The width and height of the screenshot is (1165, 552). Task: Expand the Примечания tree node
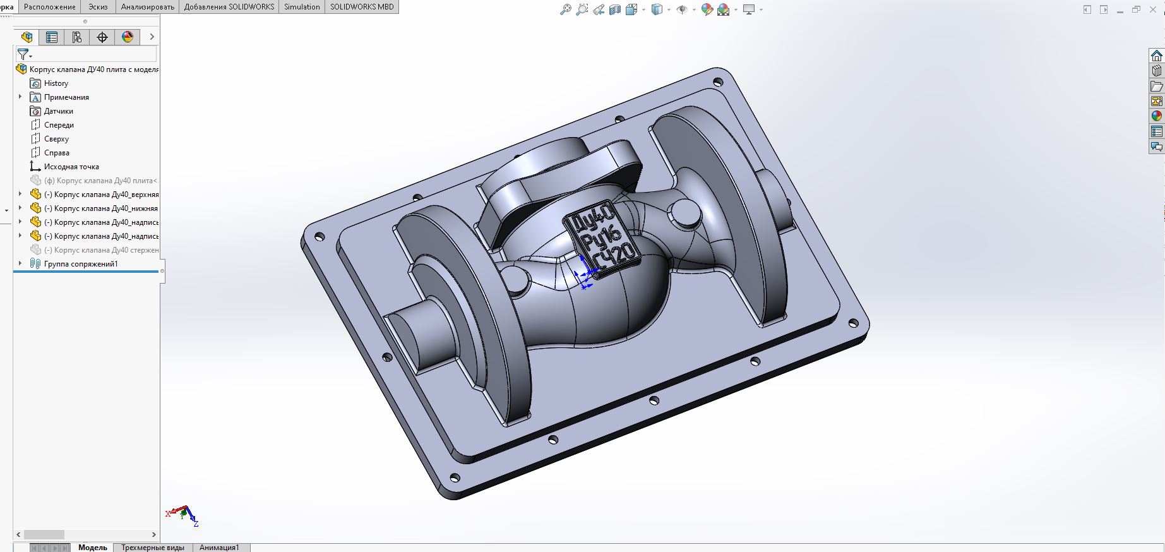pyautogui.click(x=20, y=97)
